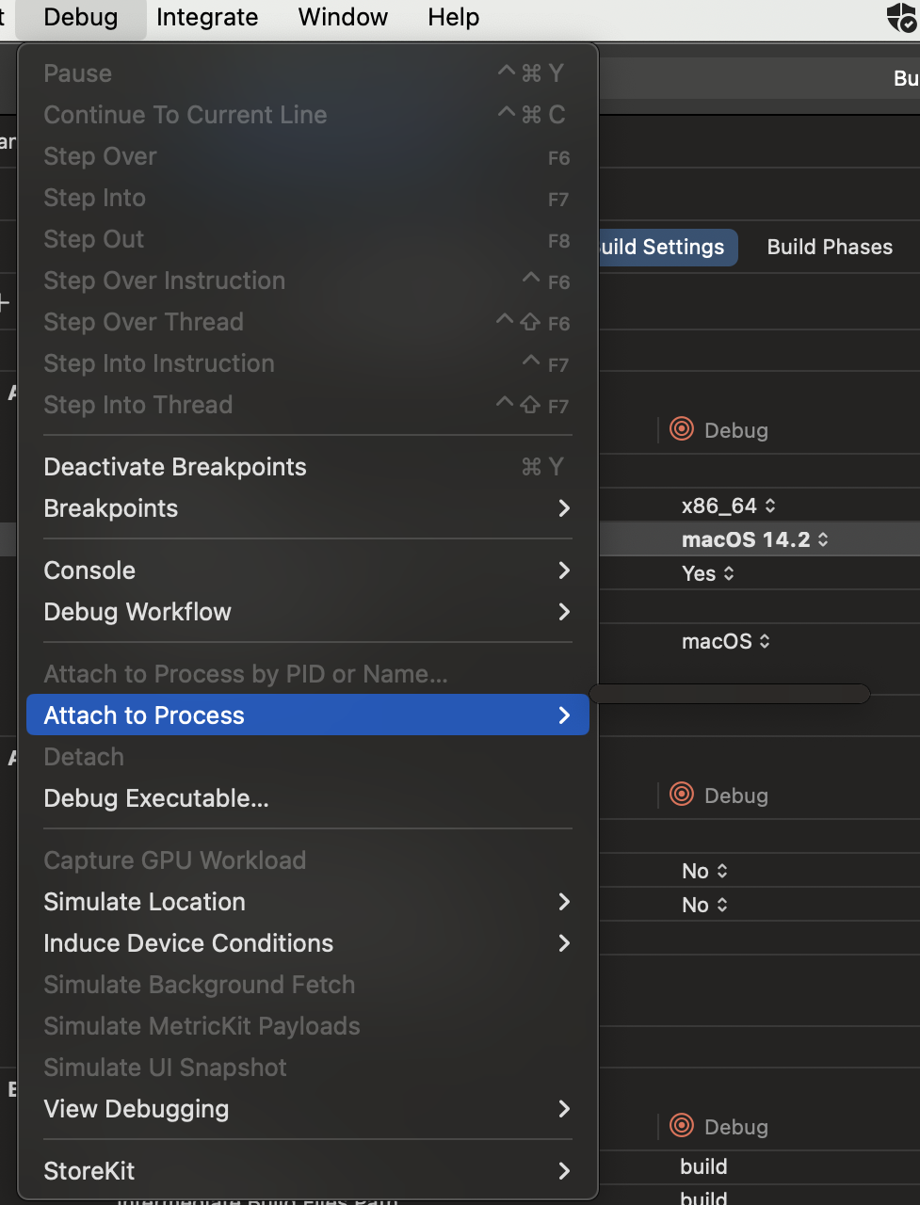Expand the Console submenu
The image size is (920, 1205).
pos(308,570)
